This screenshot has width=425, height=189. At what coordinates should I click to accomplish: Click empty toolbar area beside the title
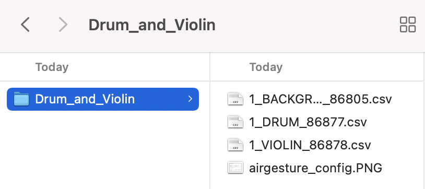tap(306, 25)
